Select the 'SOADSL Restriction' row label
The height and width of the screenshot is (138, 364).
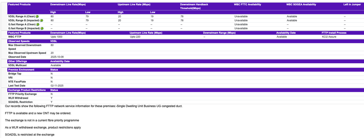click(20, 102)
